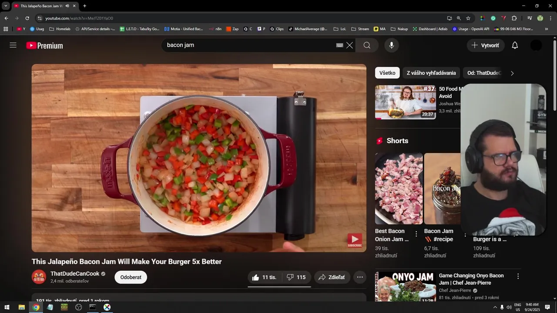The image size is (557, 313).
Task: Open Chef Jean-Pierre channel link
Action: [455, 290]
